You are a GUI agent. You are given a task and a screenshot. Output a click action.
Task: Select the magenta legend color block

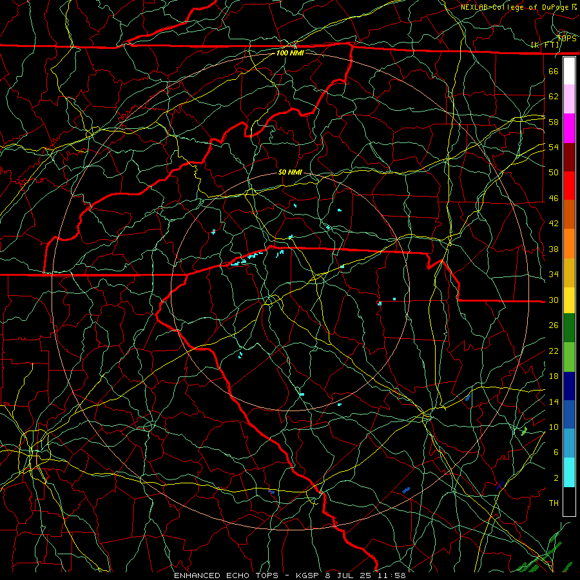[569, 128]
